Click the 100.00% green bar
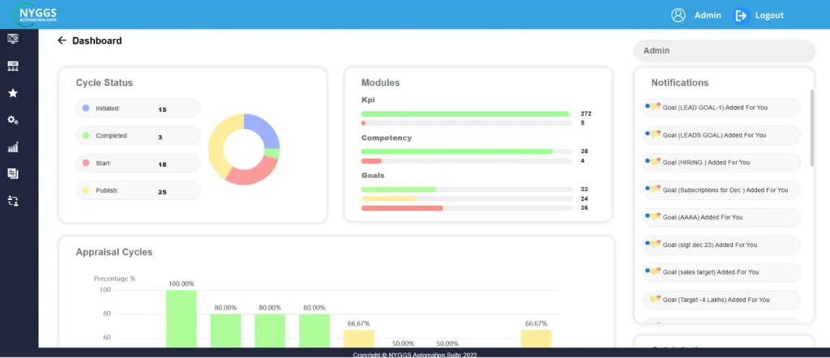 (x=181, y=318)
